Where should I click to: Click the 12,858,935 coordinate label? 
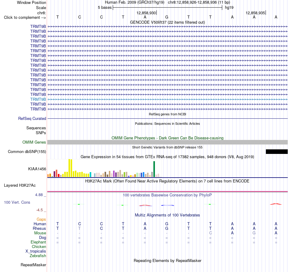click(255, 13)
